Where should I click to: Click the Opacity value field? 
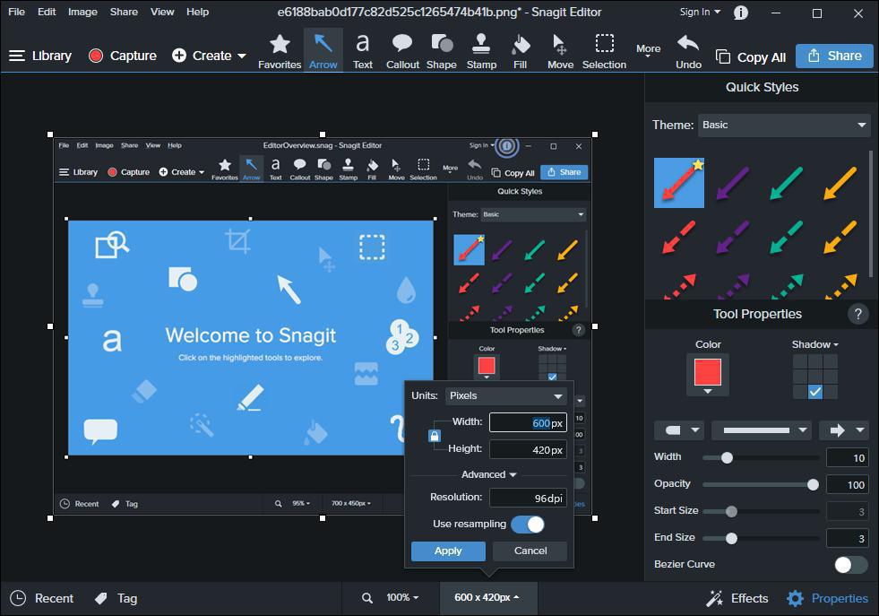[x=847, y=485]
